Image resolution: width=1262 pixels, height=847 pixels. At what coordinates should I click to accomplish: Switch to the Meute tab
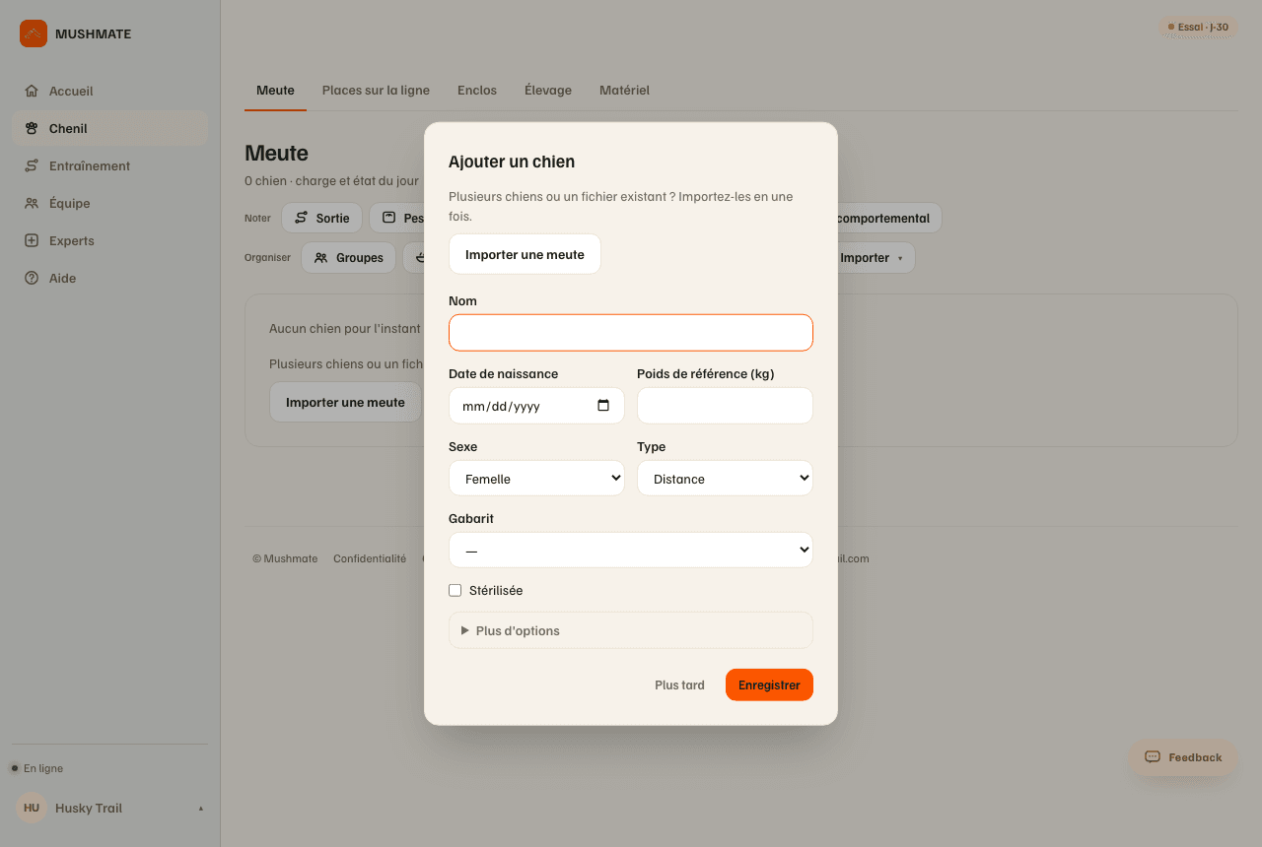tap(275, 91)
